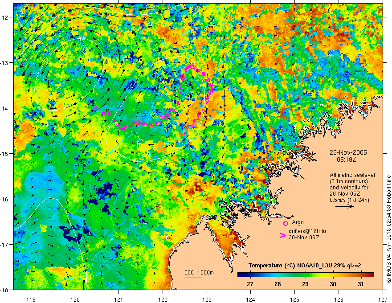
Task: Click latitude axis label '-14'
Action: [x=4, y=108]
